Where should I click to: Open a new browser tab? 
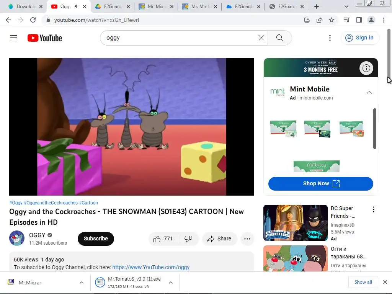tap(317, 7)
